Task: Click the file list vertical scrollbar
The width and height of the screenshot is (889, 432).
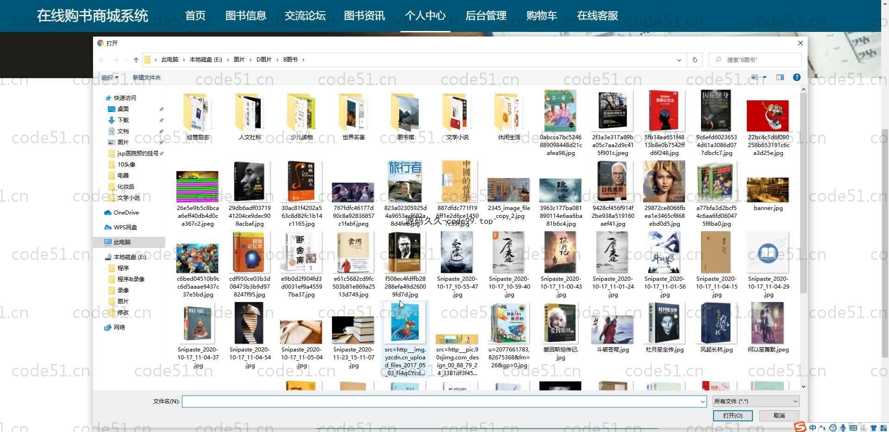Action: (803, 192)
